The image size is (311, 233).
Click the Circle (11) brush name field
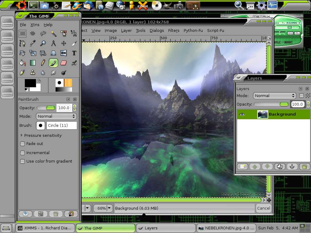pyautogui.click(x=62, y=125)
